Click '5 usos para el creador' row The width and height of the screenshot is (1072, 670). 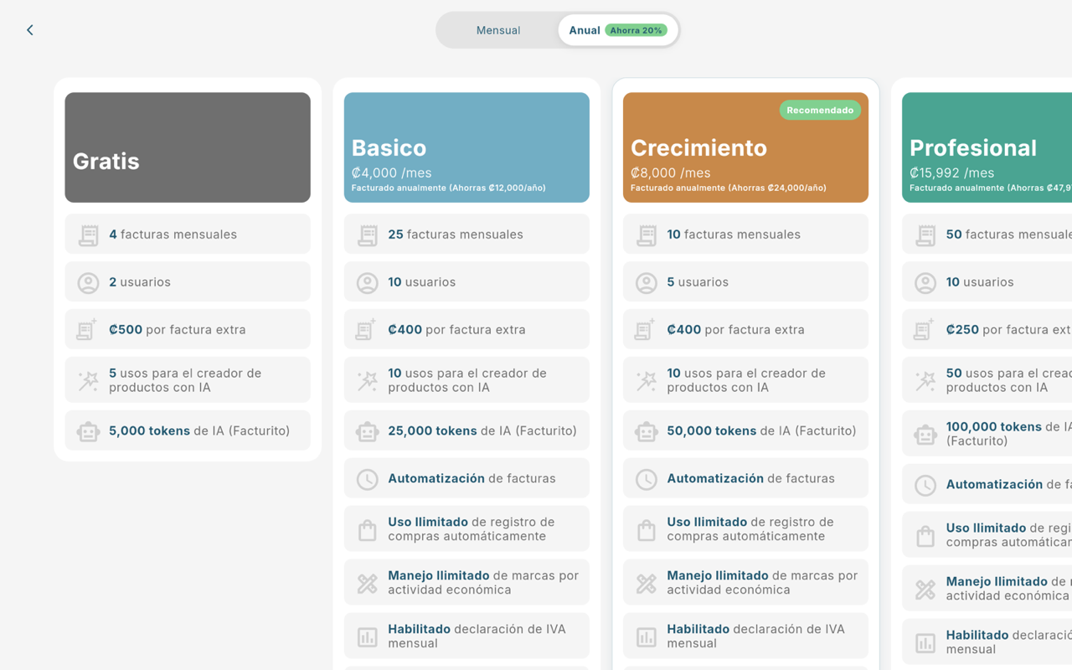coord(188,380)
